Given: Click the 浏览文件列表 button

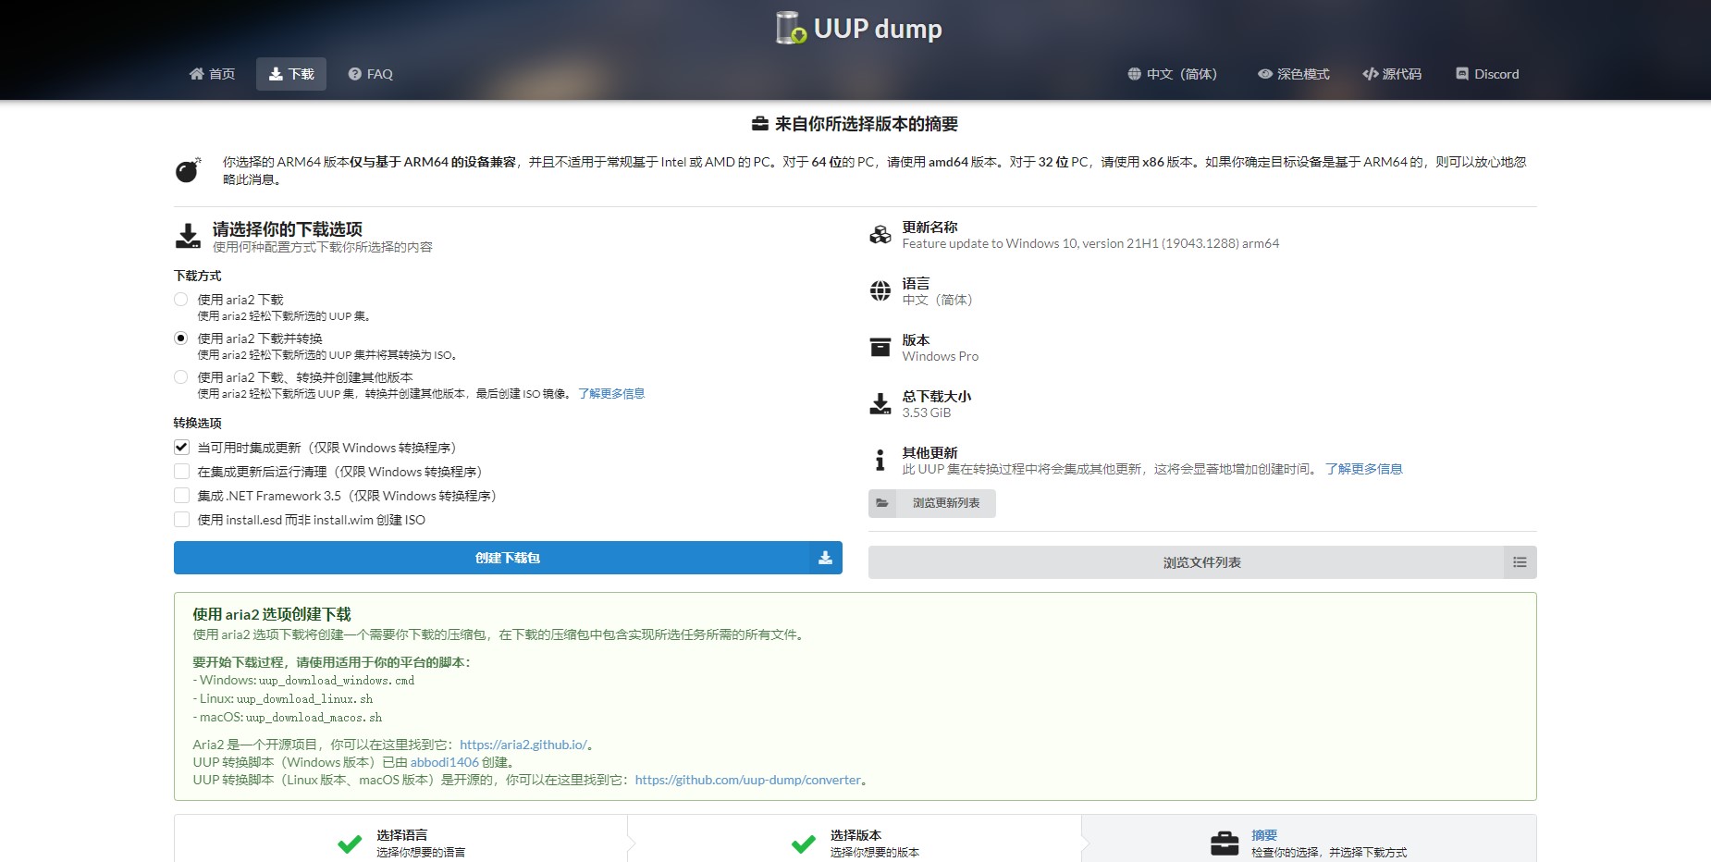Looking at the screenshot, I should [1202, 562].
